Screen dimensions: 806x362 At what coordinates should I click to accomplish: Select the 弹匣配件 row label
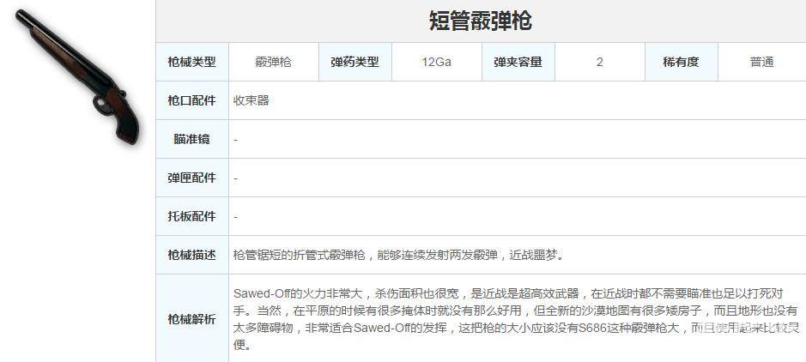tap(191, 178)
